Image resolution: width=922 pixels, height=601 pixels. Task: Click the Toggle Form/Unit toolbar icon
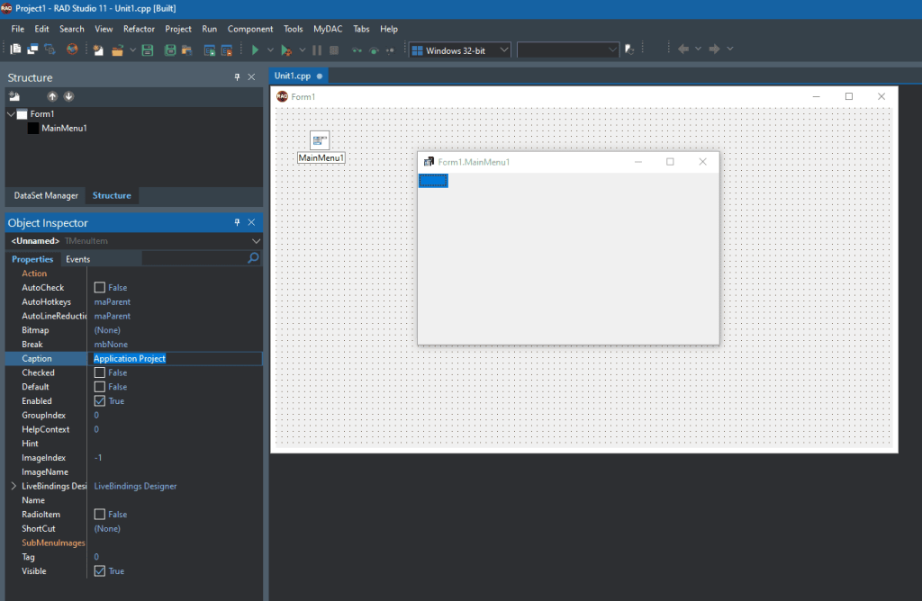50,49
